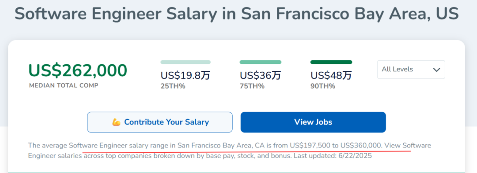
Task: Click the View Software Engineer salaries sentence
Action: (230, 151)
